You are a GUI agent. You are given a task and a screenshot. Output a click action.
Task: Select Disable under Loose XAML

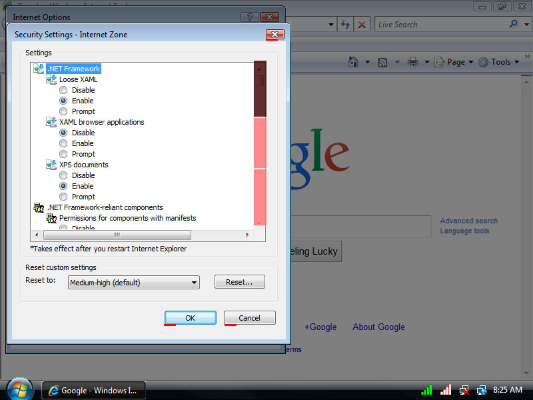pyautogui.click(x=63, y=90)
